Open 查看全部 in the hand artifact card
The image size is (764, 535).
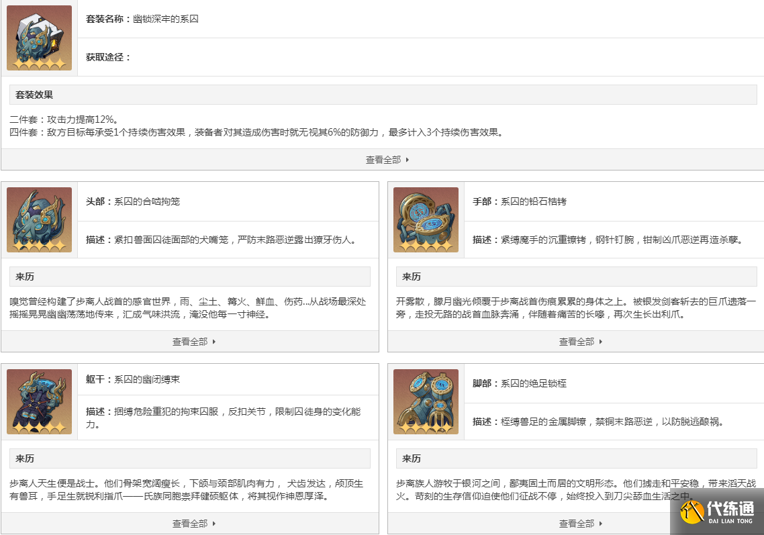tap(576, 341)
